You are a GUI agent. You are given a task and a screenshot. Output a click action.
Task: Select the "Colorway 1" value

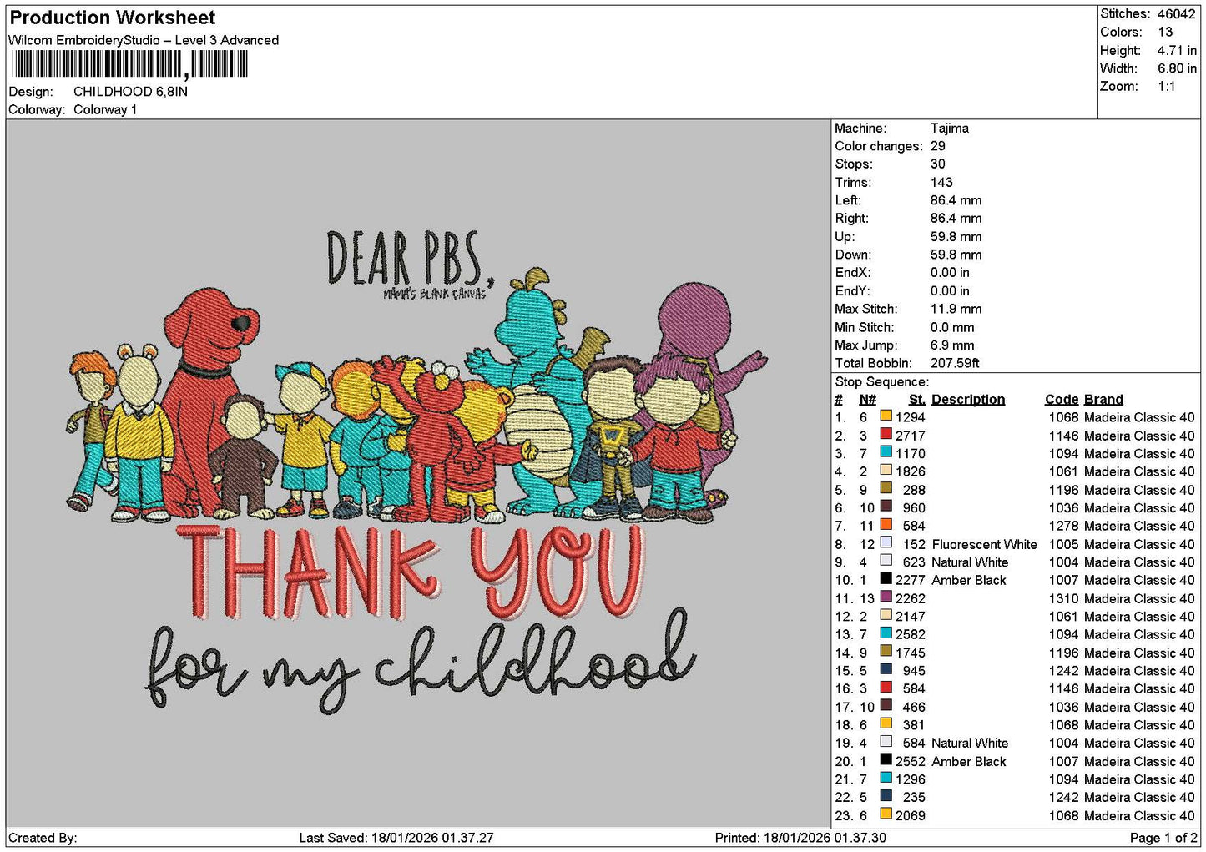(x=105, y=110)
